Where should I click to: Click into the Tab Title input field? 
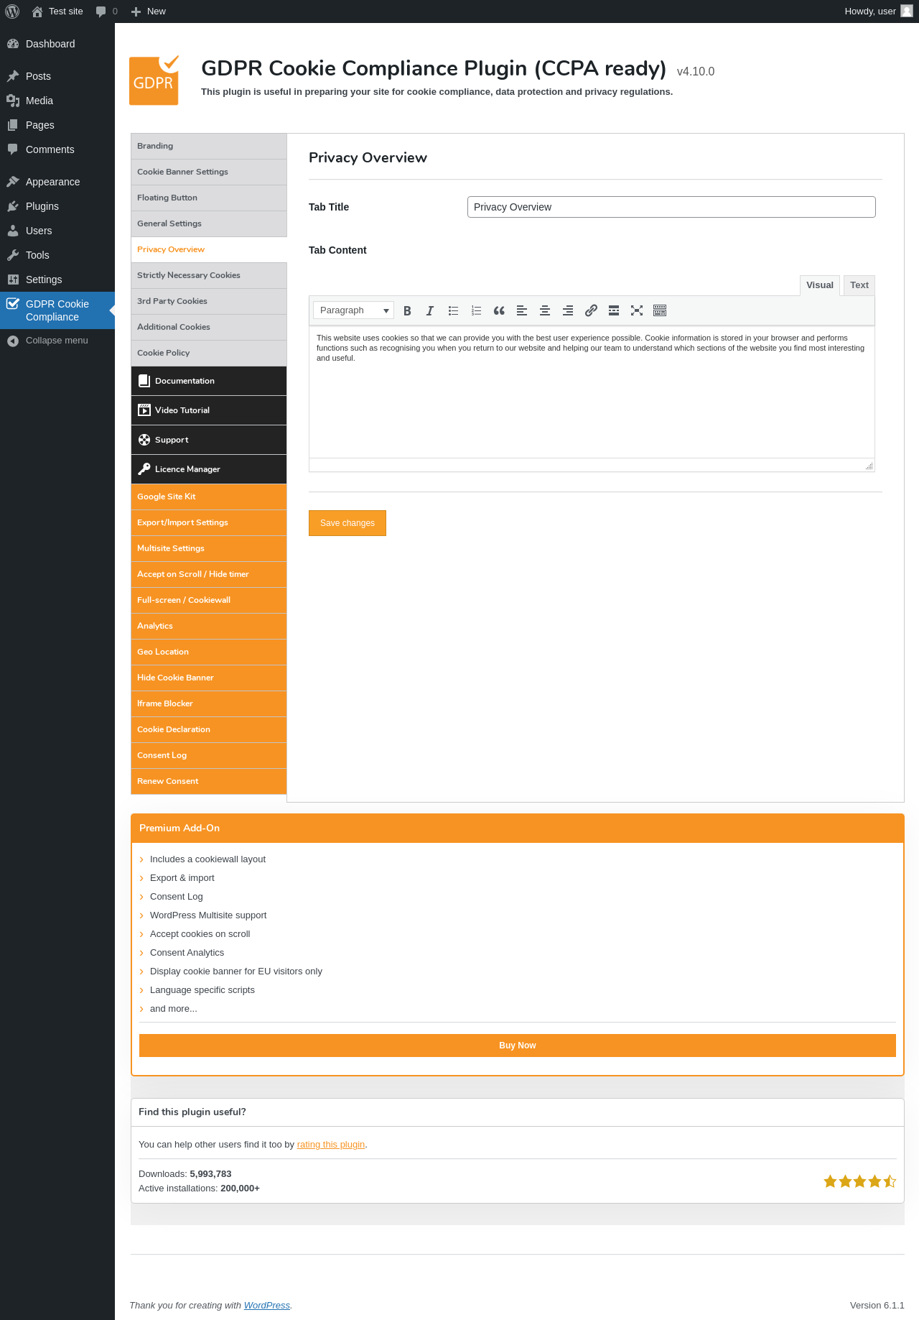tap(671, 207)
